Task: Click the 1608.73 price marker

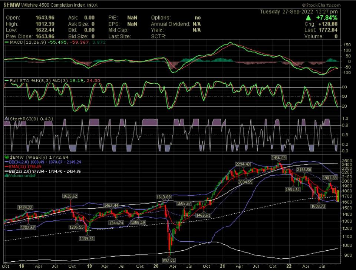Action: 318,206
